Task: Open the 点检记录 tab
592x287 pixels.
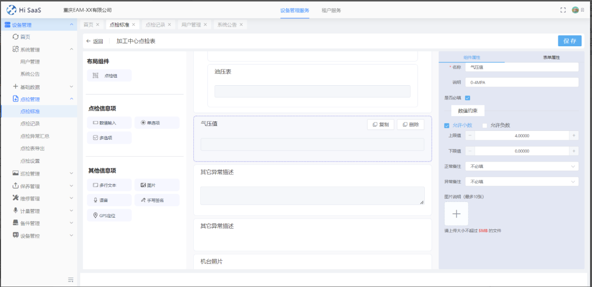Action: click(x=155, y=25)
